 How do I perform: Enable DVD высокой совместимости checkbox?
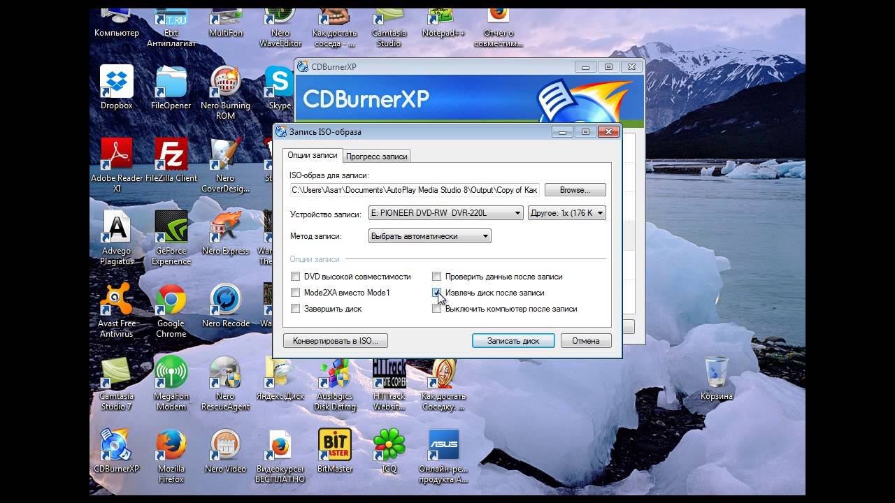coord(296,277)
